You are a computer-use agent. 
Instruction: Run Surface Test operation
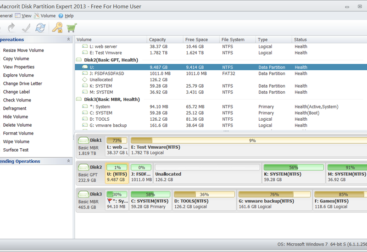(16, 150)
